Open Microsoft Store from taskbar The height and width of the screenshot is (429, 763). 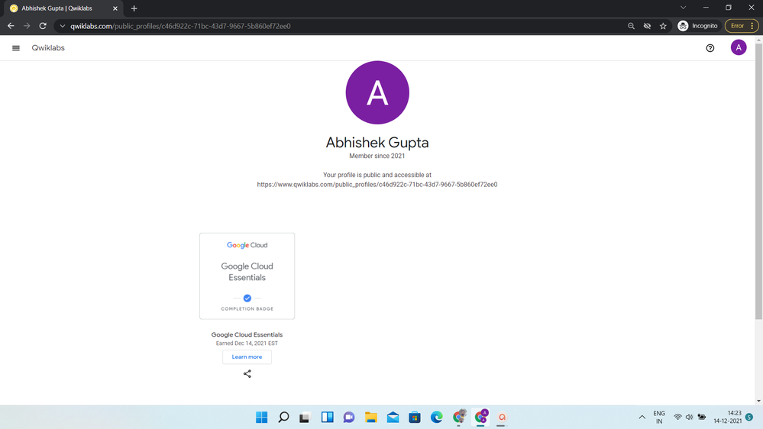tap(415, 417)
